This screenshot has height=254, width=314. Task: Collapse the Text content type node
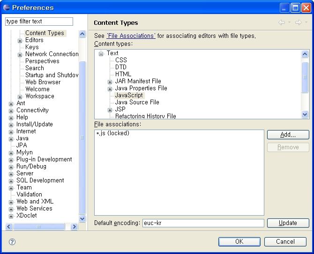[x=101, y=54]
